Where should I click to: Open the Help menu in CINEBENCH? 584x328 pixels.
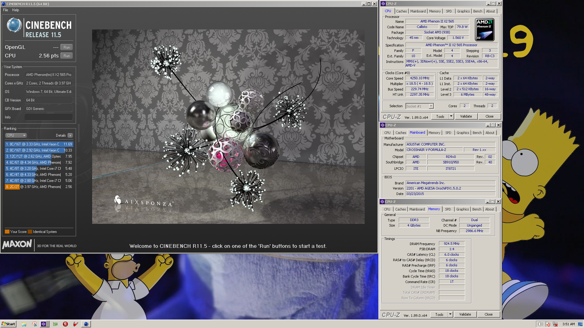coord(16,10)
